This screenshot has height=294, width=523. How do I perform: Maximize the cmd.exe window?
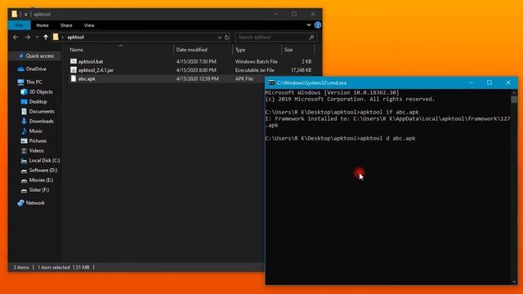[489, 82]
